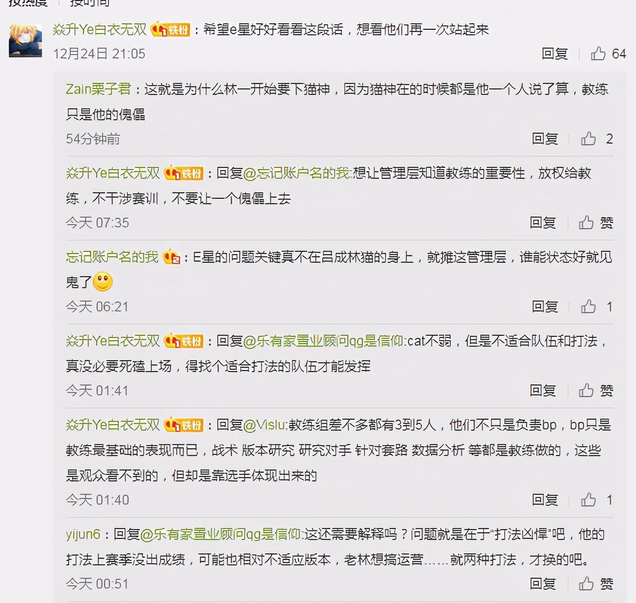Open 忘记账户名的我 username link
This screenshot has width=636, height=603.
[x=112, y=257]
